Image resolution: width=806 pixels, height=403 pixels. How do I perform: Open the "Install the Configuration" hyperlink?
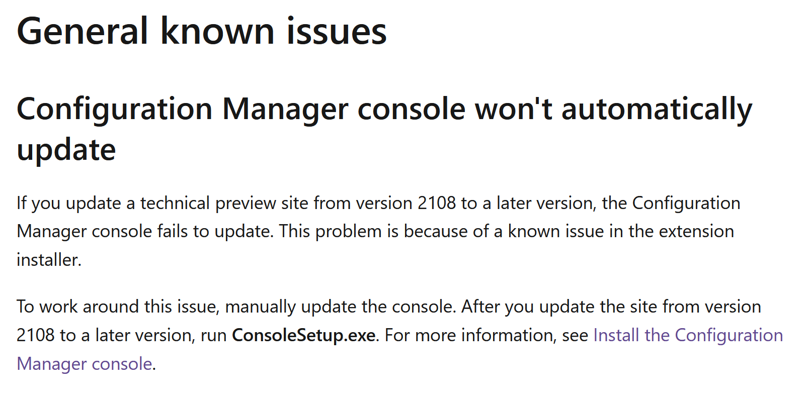point(688,335)
